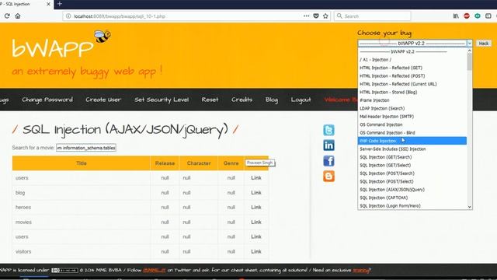Open Create User in the nav bar
Viewport: 497px width, 280px height.
coord(103,100)
